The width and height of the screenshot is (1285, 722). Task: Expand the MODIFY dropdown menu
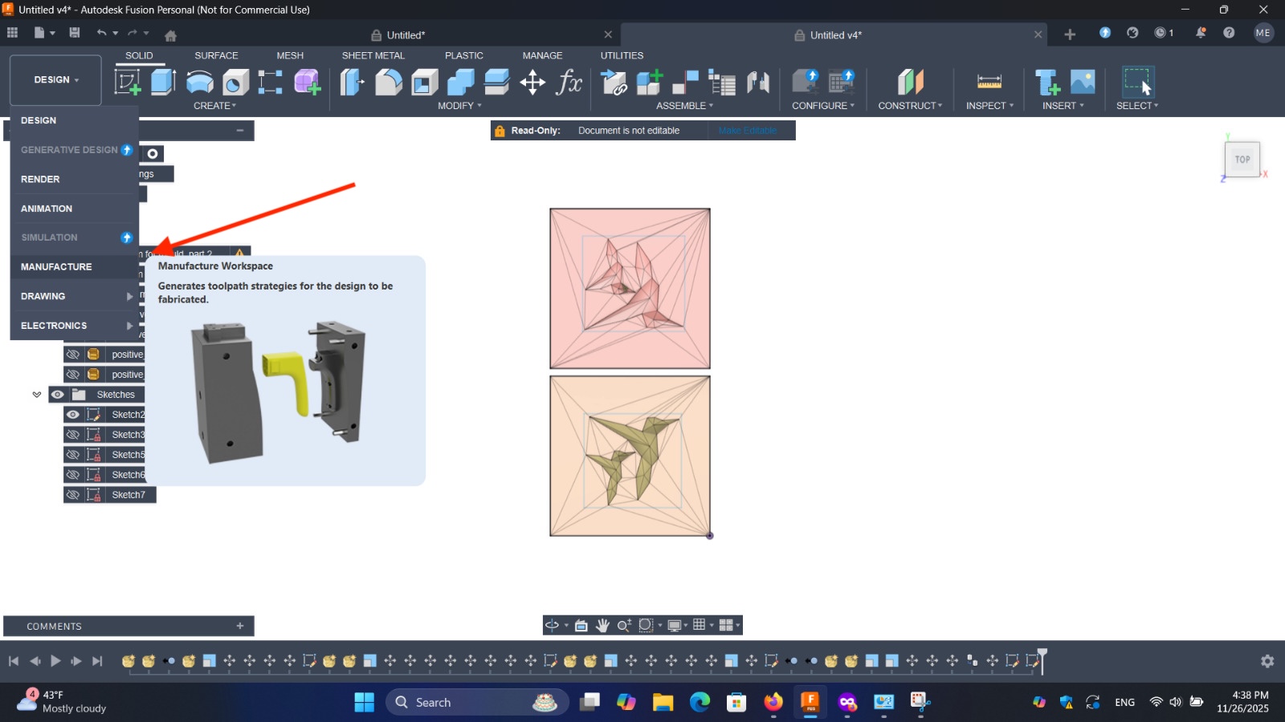tap(459, 106)
